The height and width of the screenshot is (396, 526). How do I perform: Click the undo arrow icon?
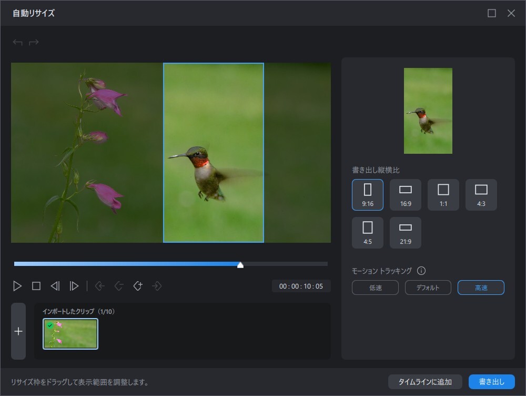(17, 42)
